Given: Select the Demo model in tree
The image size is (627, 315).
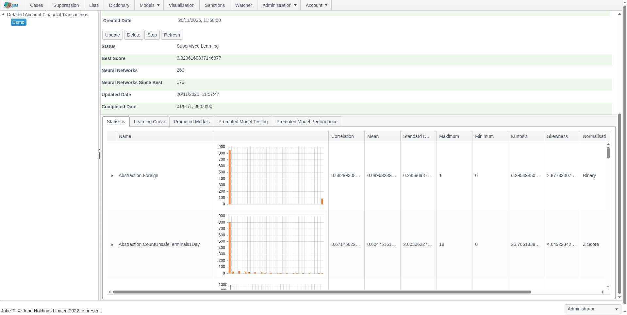Looking at the screenshot, I should click(18, 22).
